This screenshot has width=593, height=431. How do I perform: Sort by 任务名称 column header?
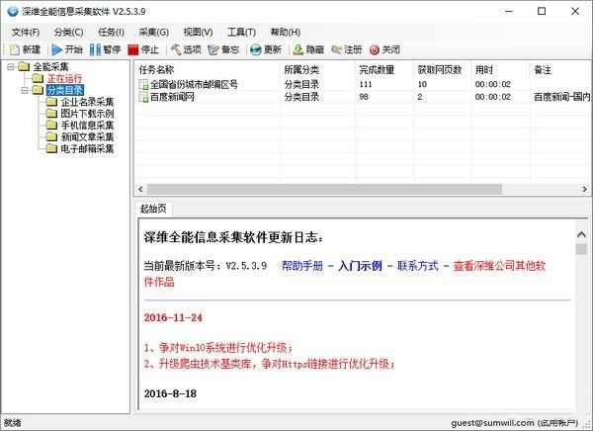(208, 69)
